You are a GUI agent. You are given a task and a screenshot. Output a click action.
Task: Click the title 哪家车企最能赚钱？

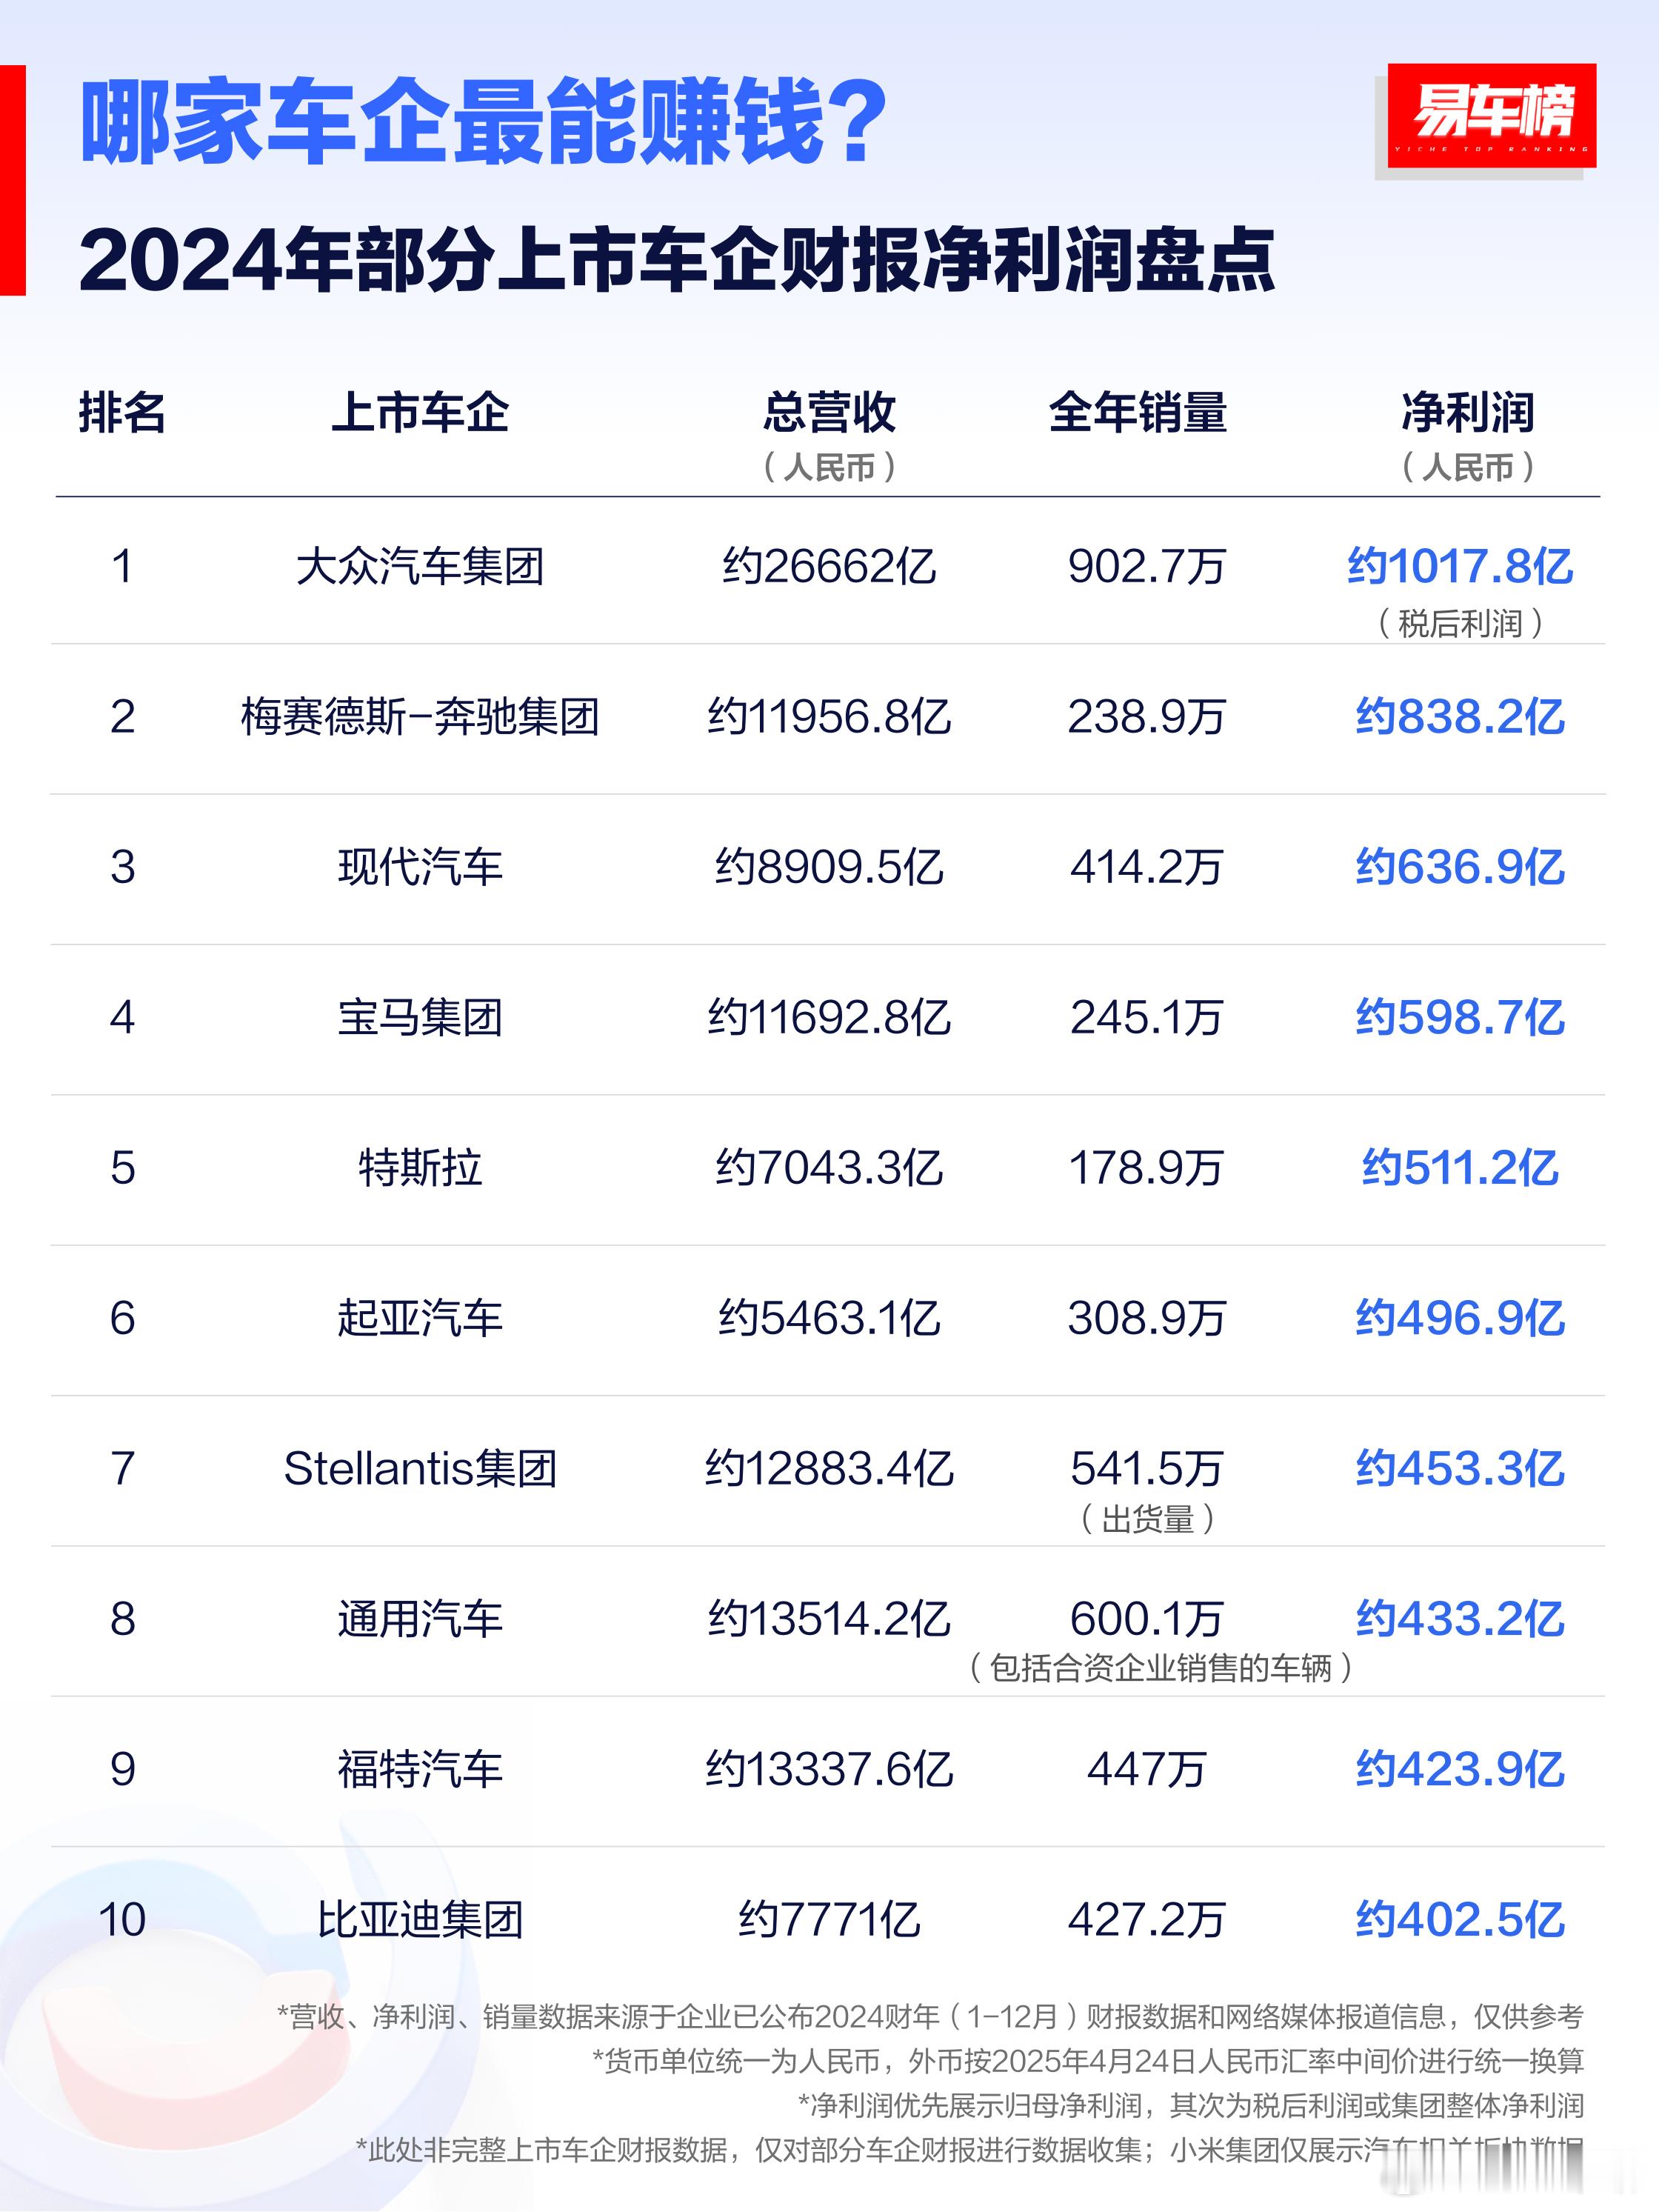(484, 122)
